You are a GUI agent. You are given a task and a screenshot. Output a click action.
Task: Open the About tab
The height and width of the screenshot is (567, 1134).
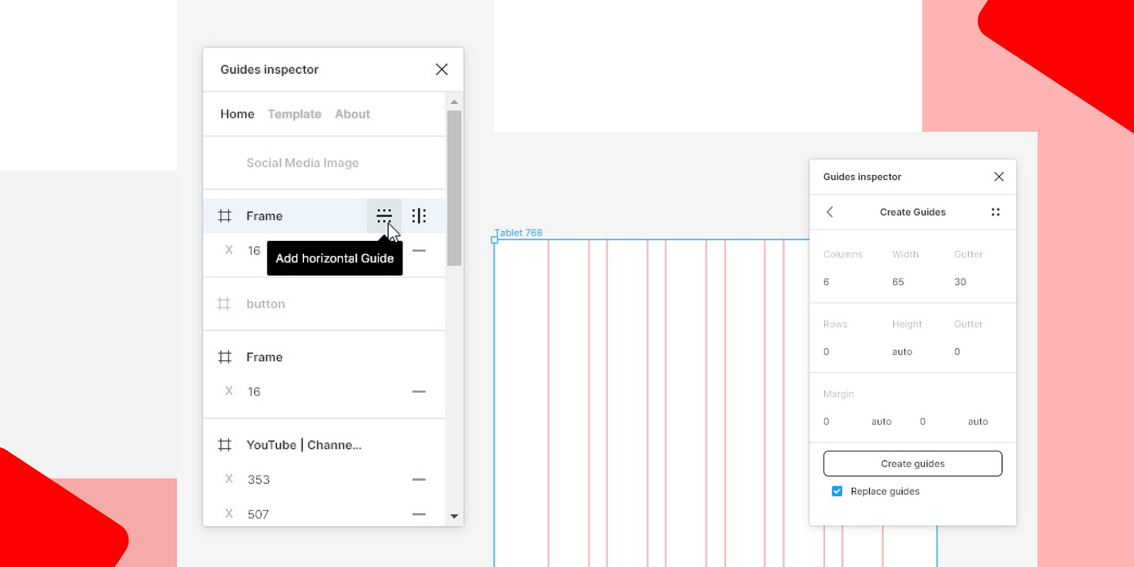click(x=352, y=114)
